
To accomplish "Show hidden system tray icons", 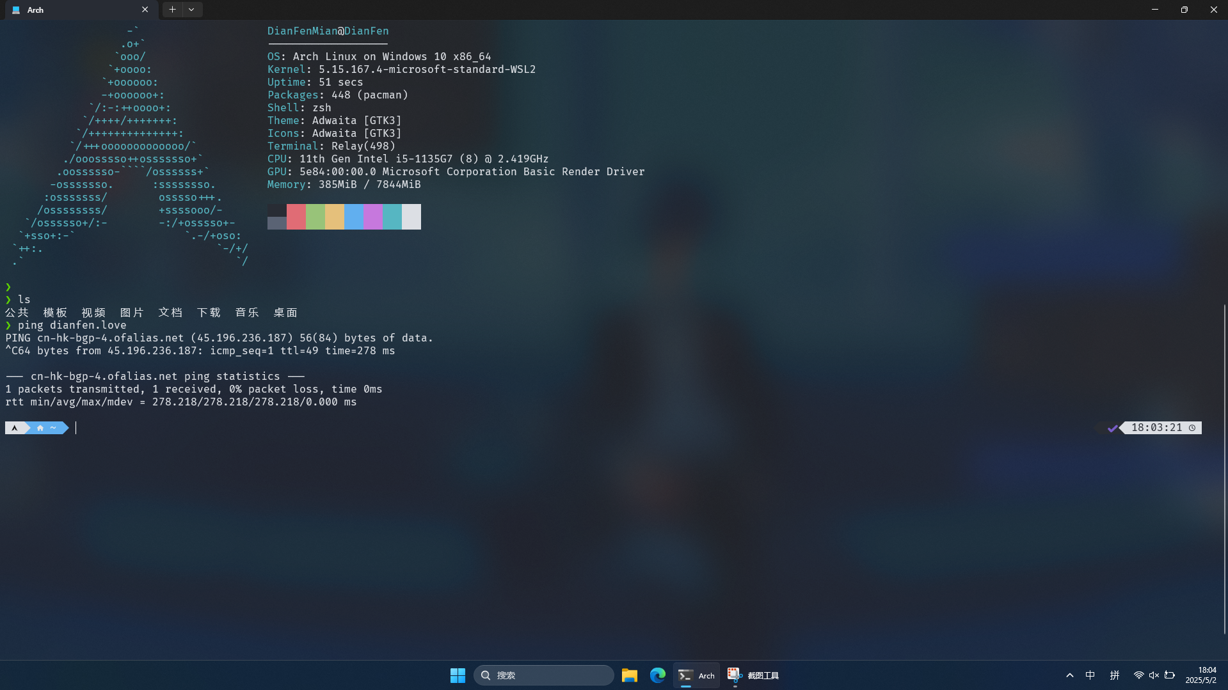I will [1069, 675].
